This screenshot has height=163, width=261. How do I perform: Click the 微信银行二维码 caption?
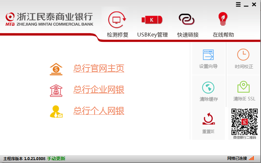pyautogui.click(x=244, y=137)
